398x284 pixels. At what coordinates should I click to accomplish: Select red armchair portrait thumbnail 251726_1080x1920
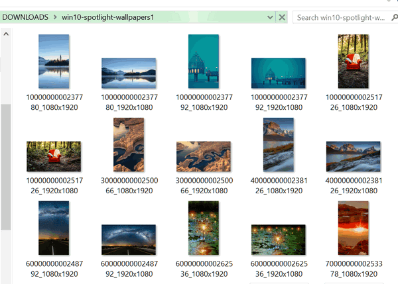tap(354, 62)
